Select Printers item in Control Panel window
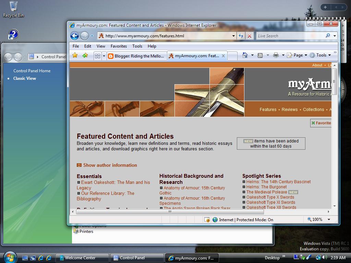 click(84, 231)
